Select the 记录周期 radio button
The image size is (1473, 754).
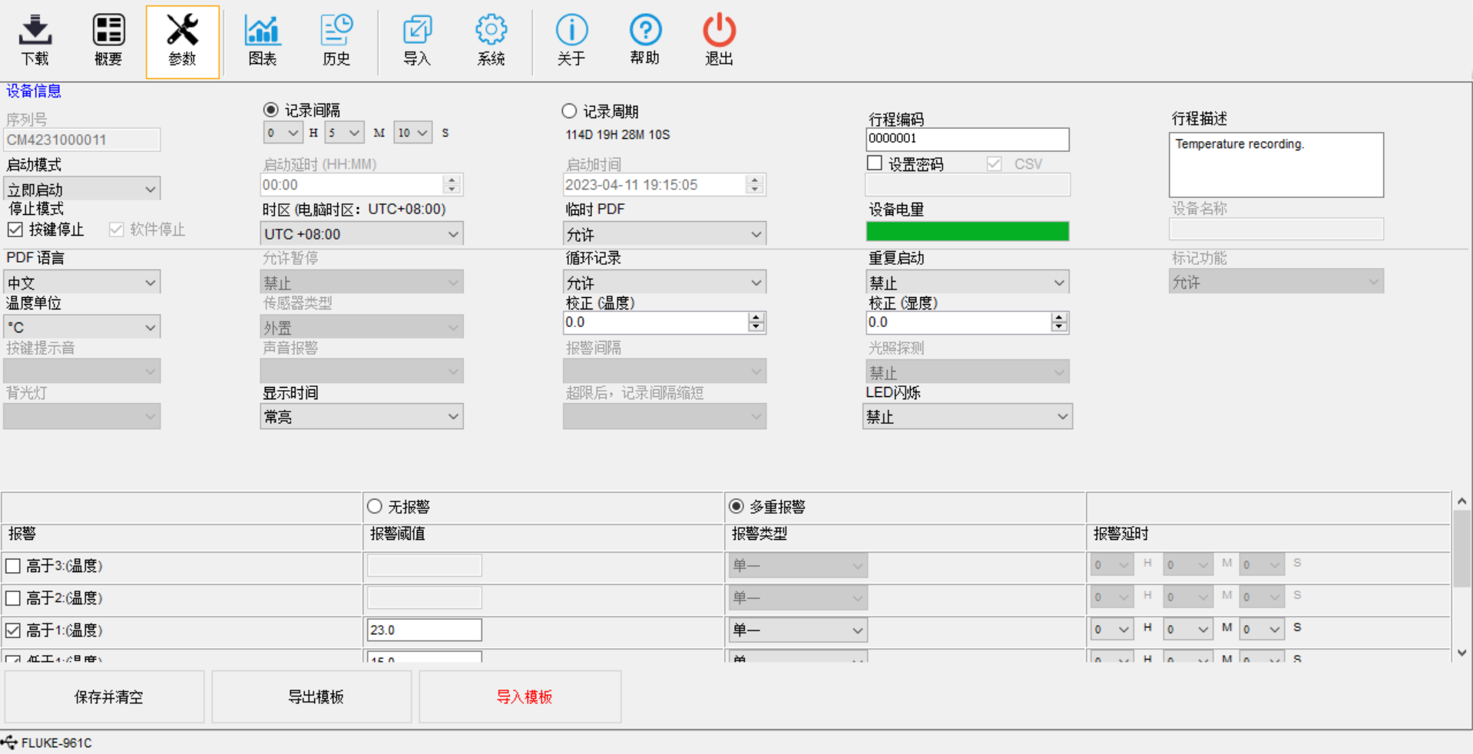coord(569,111)
